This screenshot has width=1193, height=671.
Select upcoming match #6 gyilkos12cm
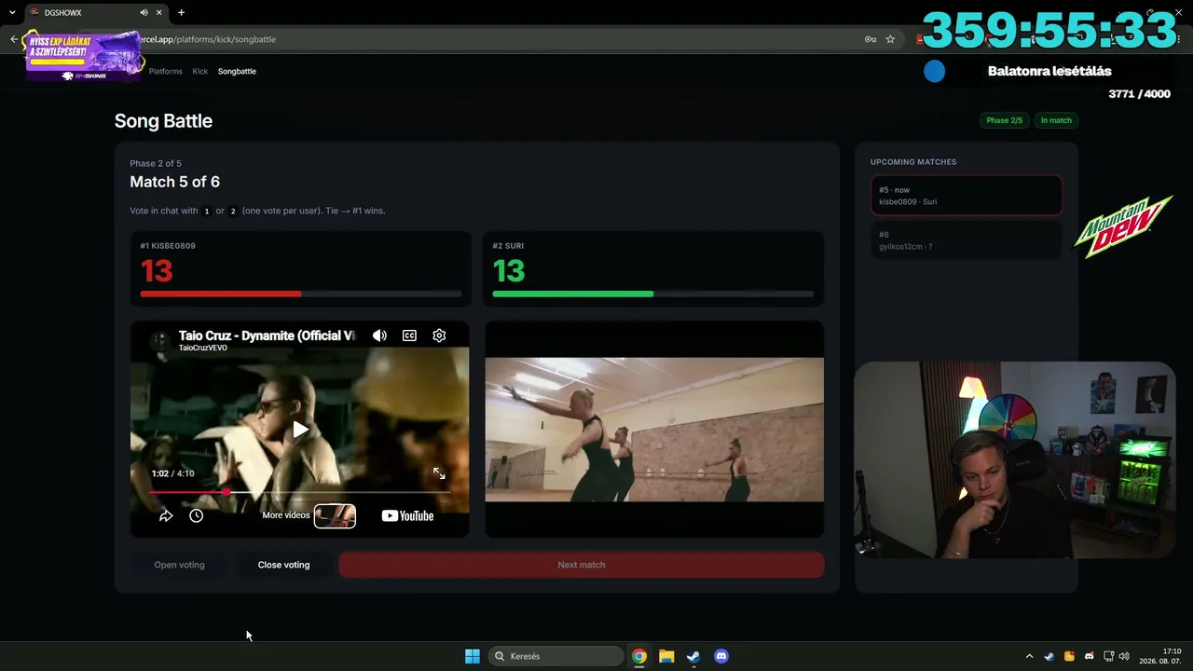coord(967,240)
